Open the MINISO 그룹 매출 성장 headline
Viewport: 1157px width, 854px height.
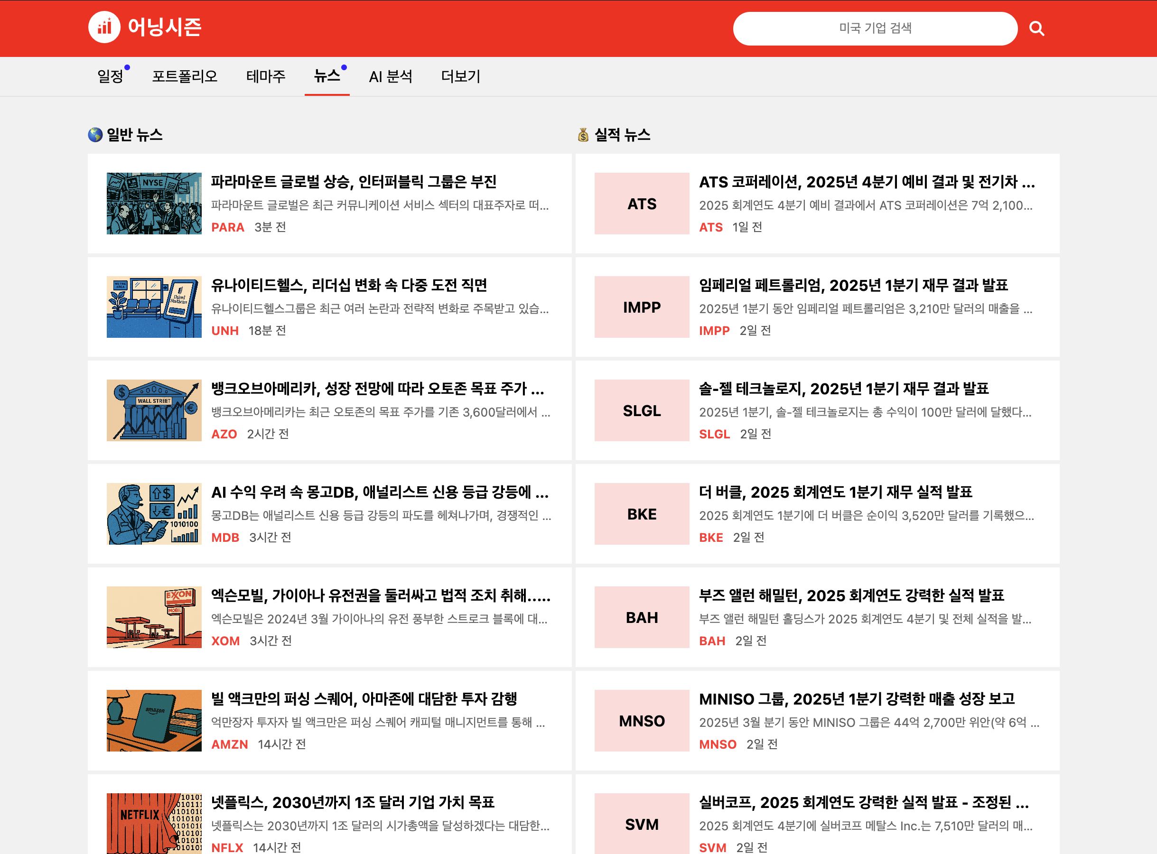click(x=857, y=698)
